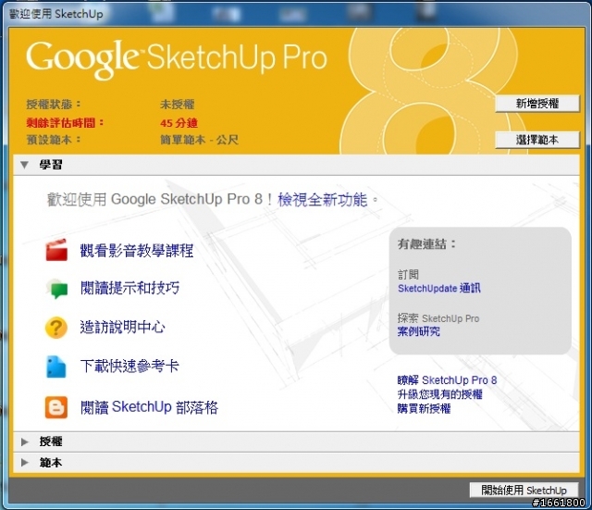Open 下載快速參考卡 link
592x510 pixels.
coord(129,366)
